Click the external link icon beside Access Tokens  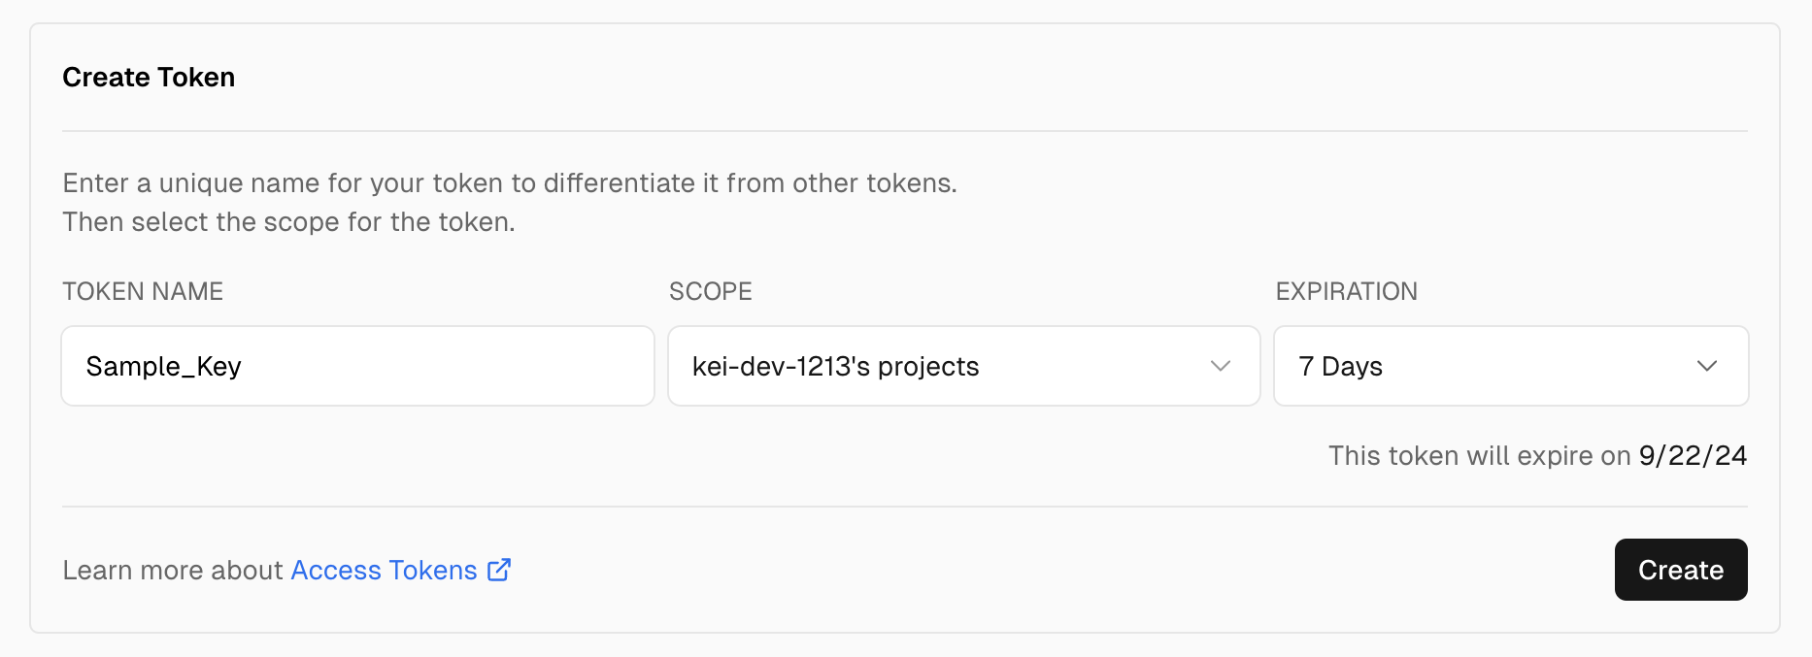499,570
